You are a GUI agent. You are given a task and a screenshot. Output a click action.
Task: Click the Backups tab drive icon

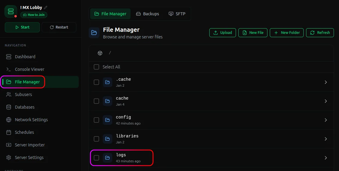click(x=138, y=14)
